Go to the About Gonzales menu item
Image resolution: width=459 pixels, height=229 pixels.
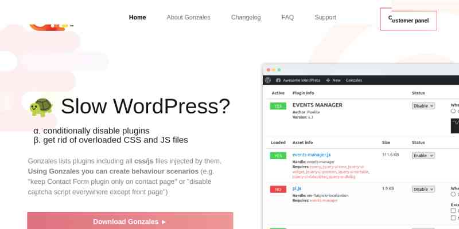point(188,18)
